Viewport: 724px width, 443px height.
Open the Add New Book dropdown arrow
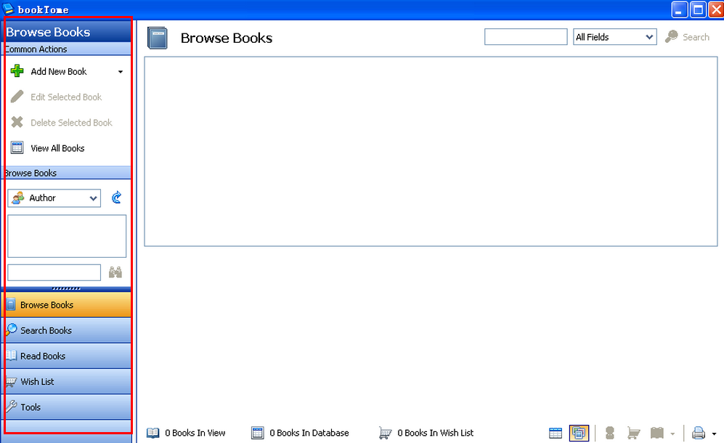[121, 72]
